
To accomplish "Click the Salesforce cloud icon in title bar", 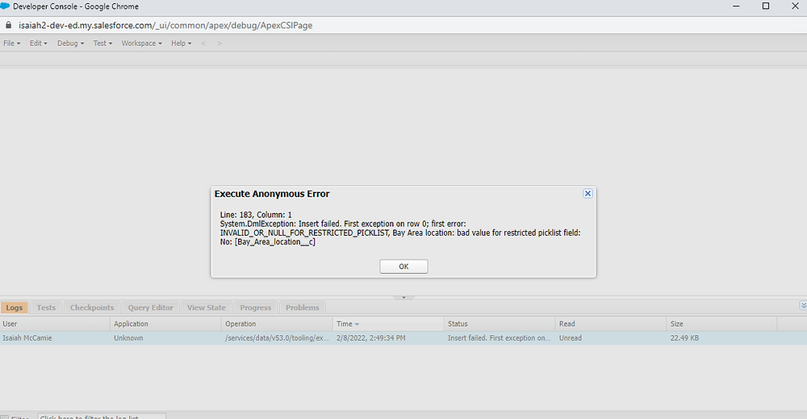I will pos(5,6).
